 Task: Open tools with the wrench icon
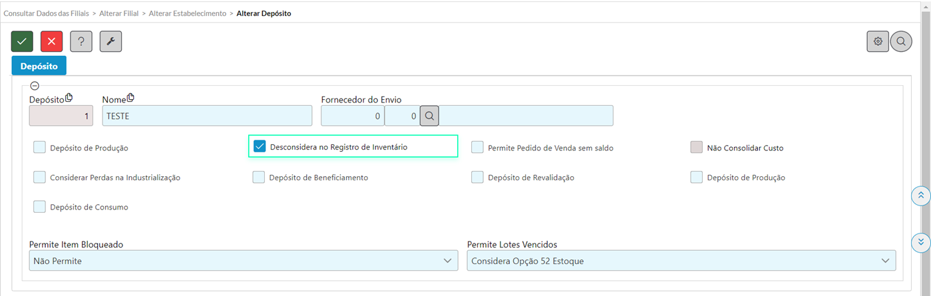(x=110, y=41)
